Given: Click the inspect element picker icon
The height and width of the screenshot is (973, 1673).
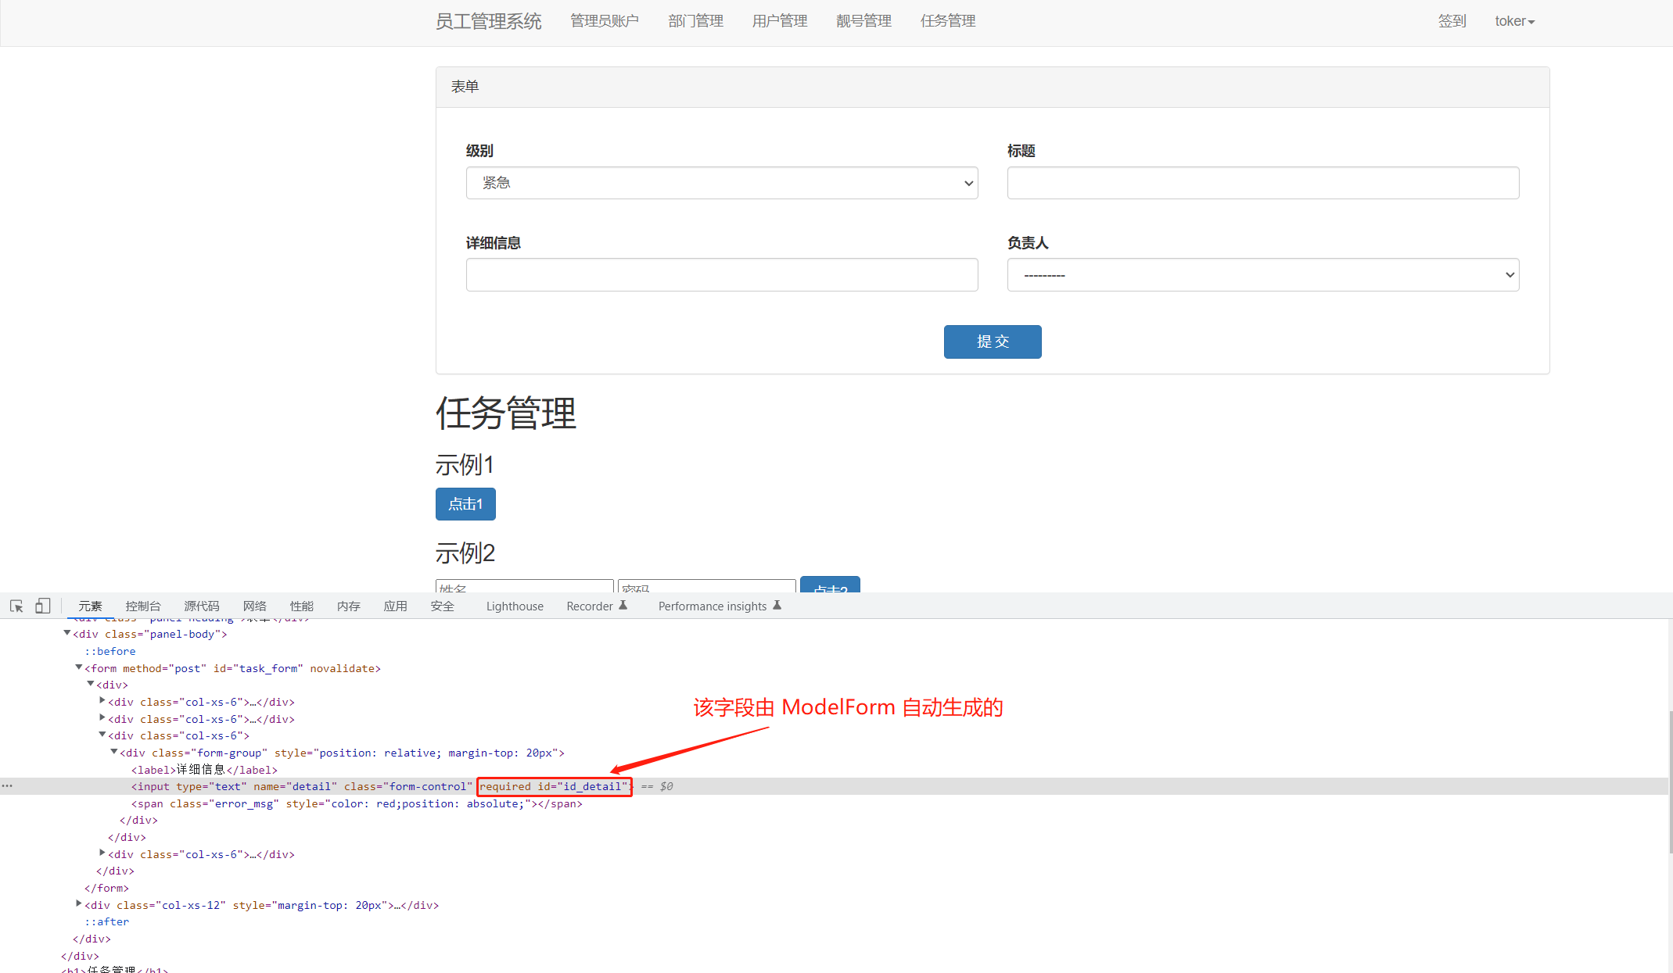Looking at the screenshot, I should pos(16,606).
